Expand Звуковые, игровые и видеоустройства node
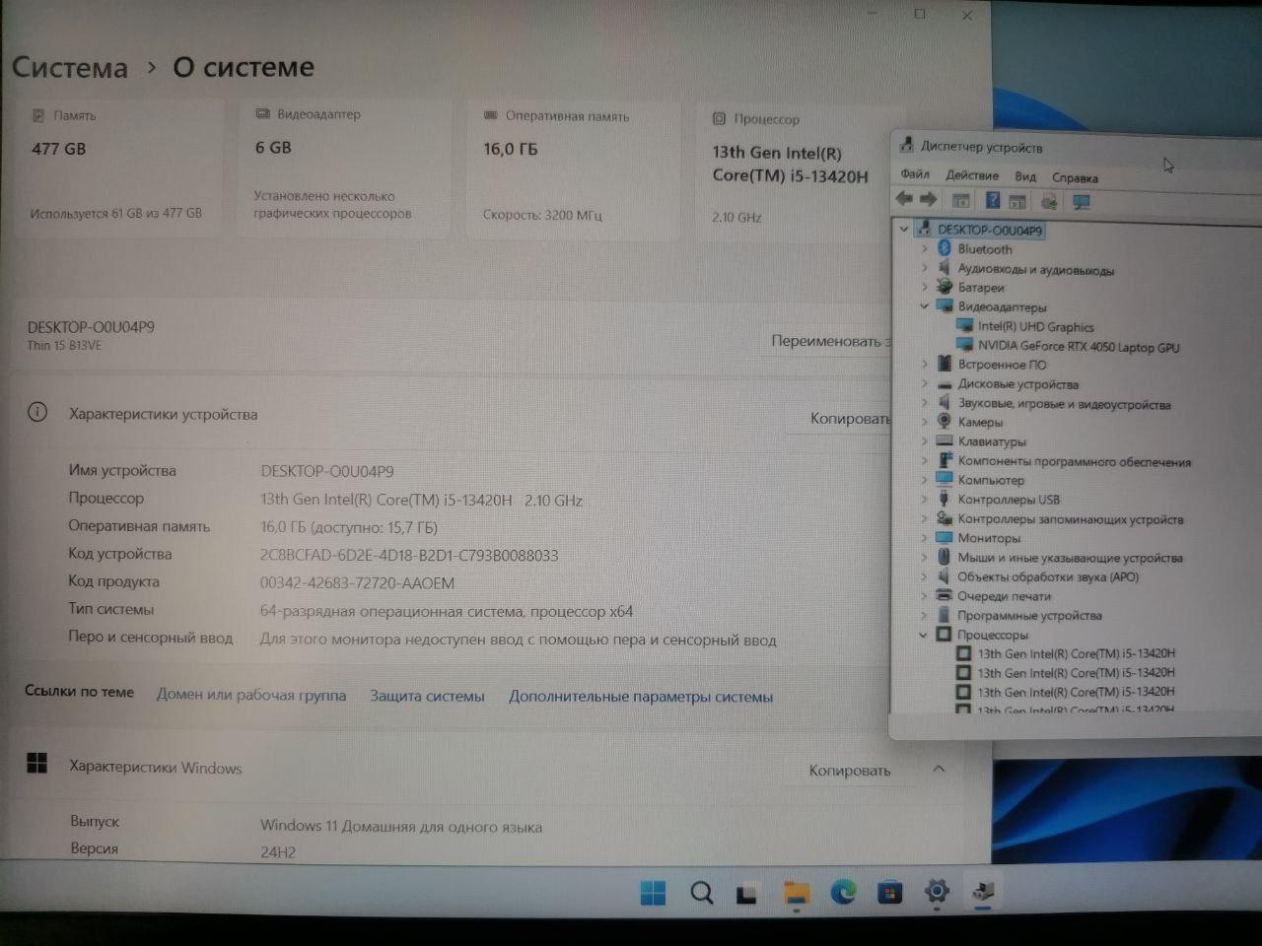 click(x=924, y=403)
